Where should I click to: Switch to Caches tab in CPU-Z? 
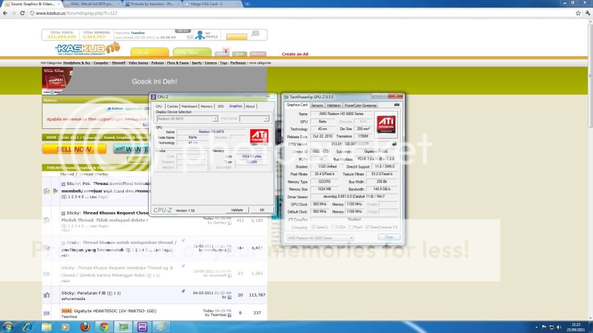coord(173,106)
